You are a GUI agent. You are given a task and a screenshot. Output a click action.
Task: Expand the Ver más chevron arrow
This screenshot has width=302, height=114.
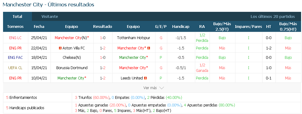pos(161,88)
